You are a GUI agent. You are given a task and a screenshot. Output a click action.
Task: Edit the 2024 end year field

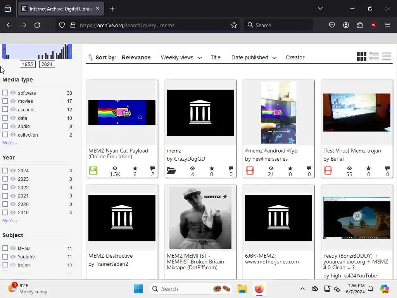click(47, 64)
